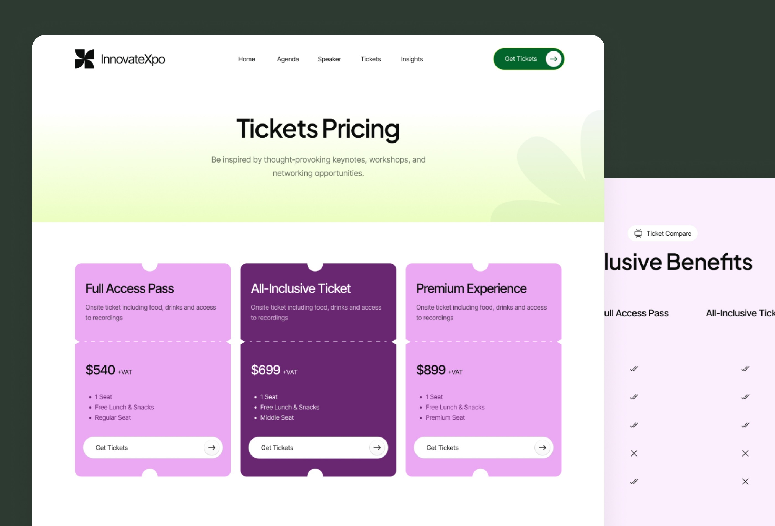Click the InnovateXpo logo icon
The image size is (775, 526).
pyautogui.click(x=83, y=59)
